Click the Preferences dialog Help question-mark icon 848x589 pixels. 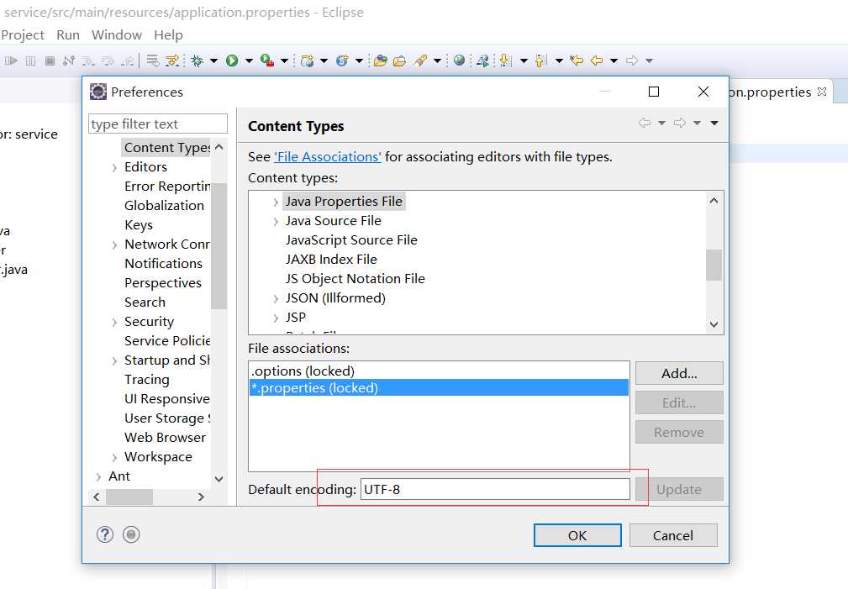click(x=105, y=534)
